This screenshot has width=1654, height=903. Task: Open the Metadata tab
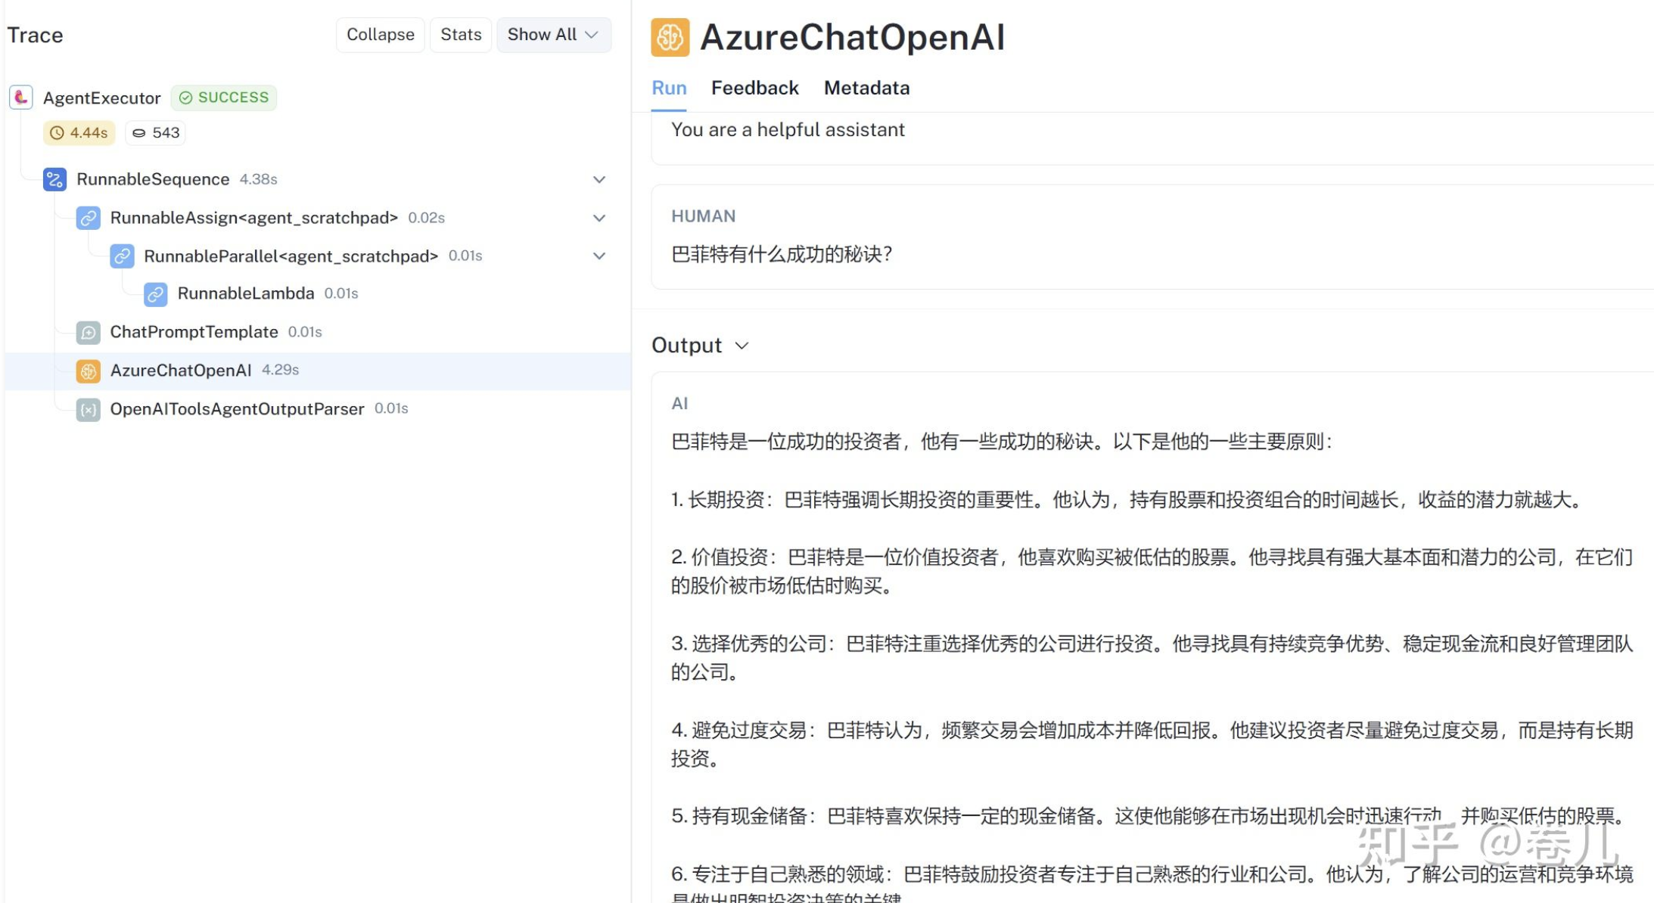tap(866, 88)
